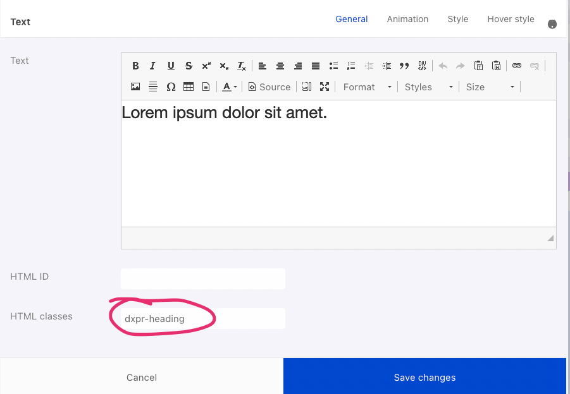Insert a special character
Viewport: 570px width, 394px height.
171,87
